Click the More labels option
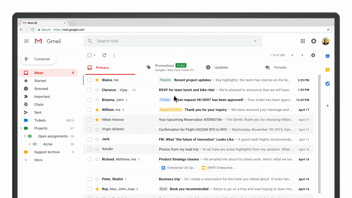352x198 pixels. click(38, 160)
